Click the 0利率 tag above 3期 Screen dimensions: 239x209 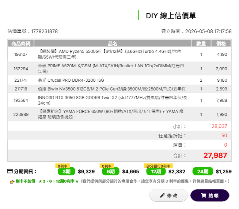click(63, 166)
